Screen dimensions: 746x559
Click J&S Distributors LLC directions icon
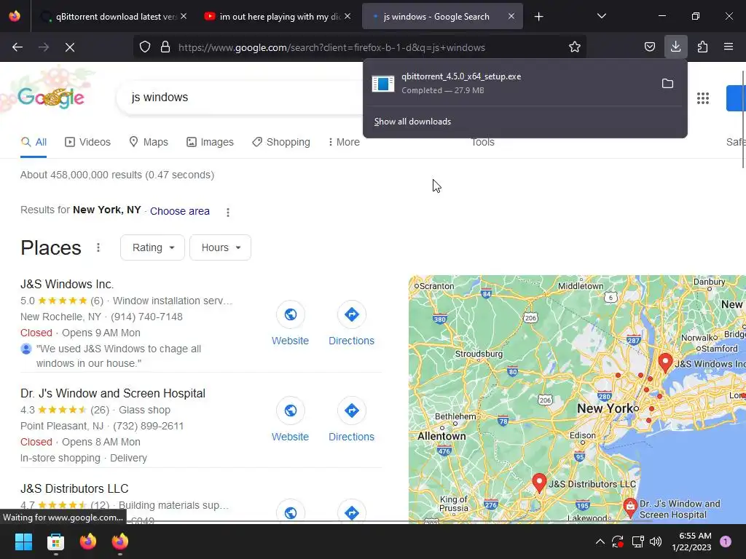pyautogui.click(x=352, y=512)
